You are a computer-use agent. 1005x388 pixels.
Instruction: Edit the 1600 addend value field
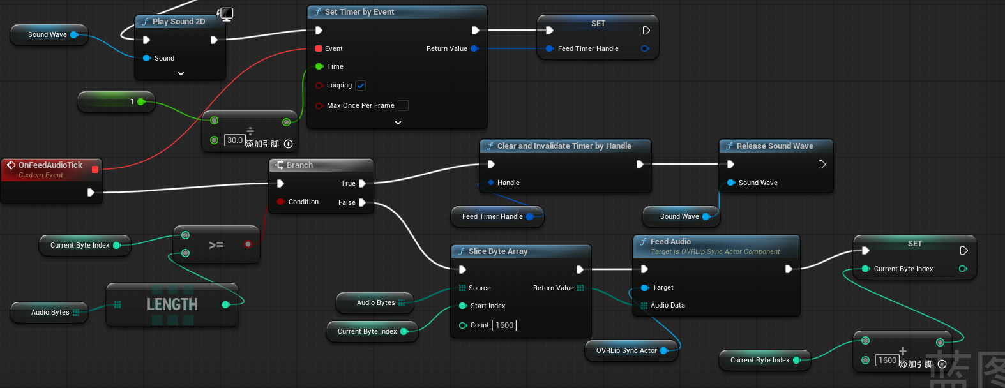888,361
